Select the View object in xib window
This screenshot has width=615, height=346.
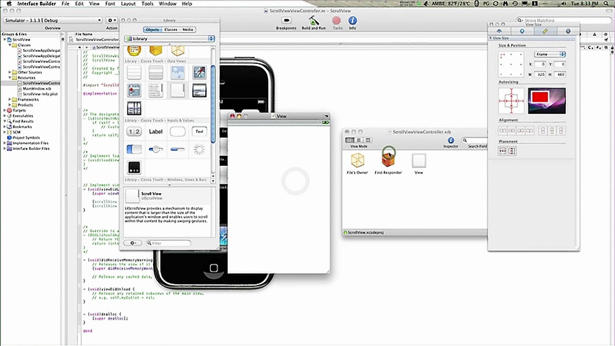[418, 161]
